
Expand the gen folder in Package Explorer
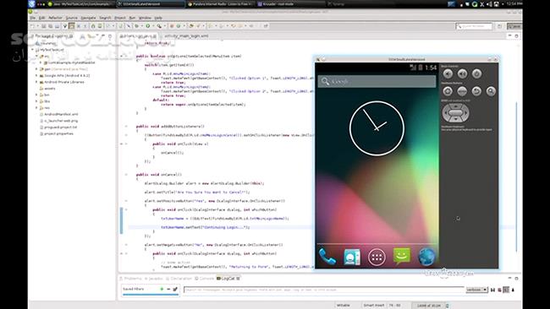pyautogui.click(x=36, y=69)
